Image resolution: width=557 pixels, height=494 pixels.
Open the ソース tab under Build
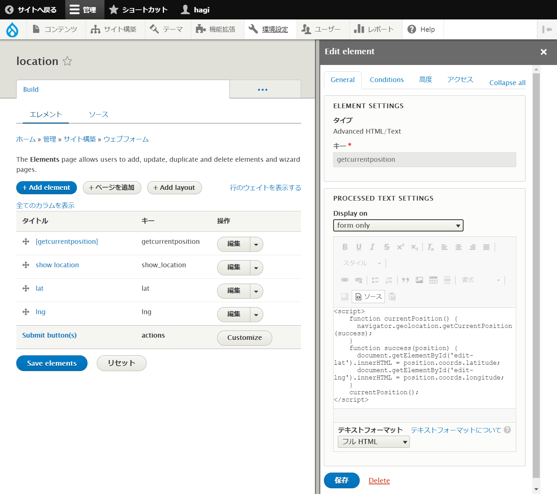pyautogui.click(x=99, y=115)
